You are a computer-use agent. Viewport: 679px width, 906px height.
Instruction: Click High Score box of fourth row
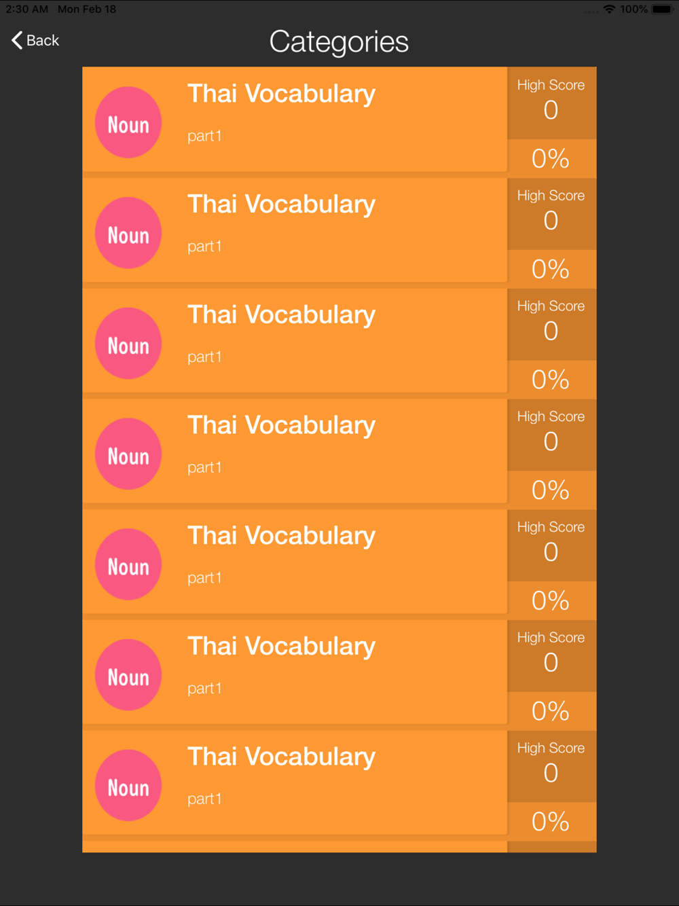(x=551, y=435)
